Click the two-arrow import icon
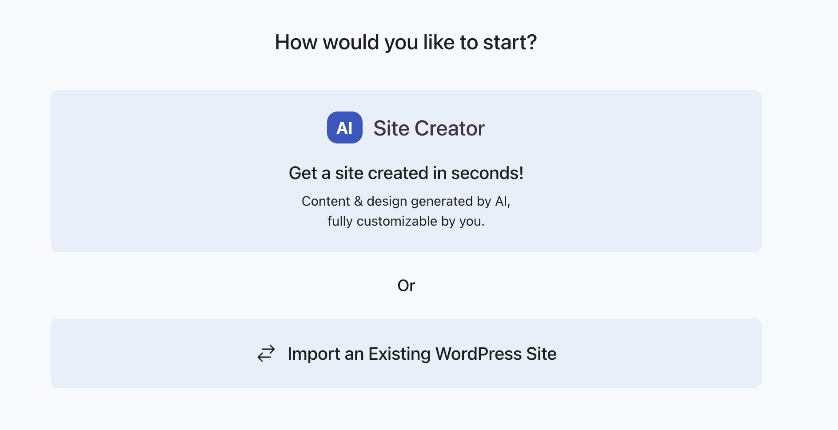838x430 pixels. click(266, 354)
